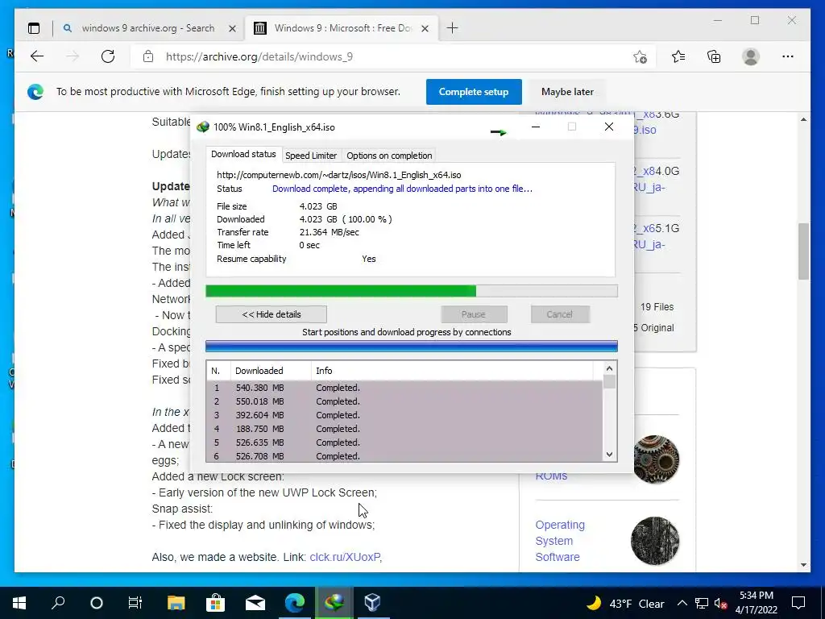This screenshot has height=619, width=825.
Task: Show hidden tray icons chevron
Action: coord(682,603)
